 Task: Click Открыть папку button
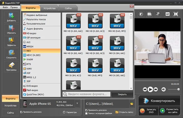point(124,112)
